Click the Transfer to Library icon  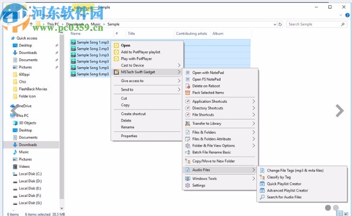tap(188, 123)
